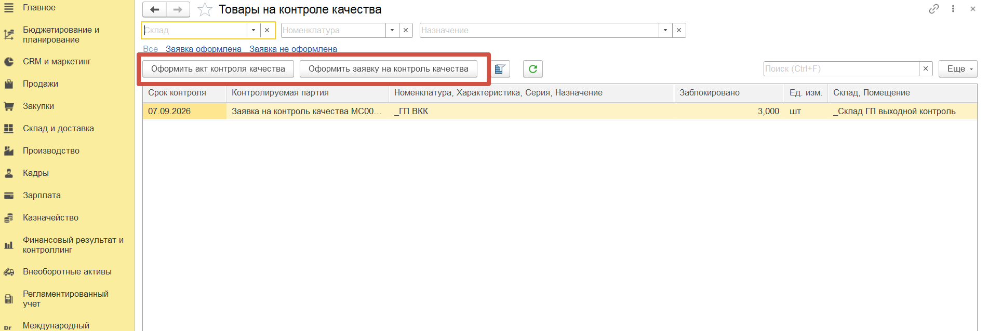Filter by Заявка оформлена link

point(204,49)
